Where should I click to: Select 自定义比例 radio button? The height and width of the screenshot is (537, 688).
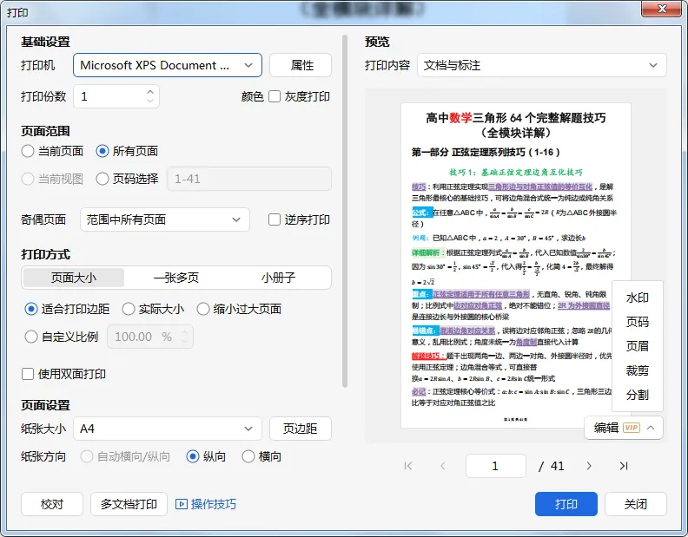31,337
